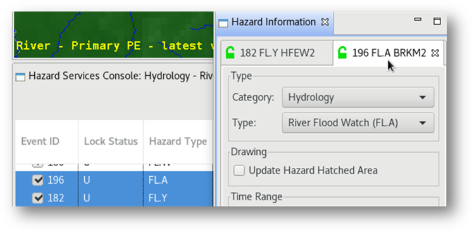Click the river map display area
This screenshot has width=474, height=233.
[x=114, y=34]
